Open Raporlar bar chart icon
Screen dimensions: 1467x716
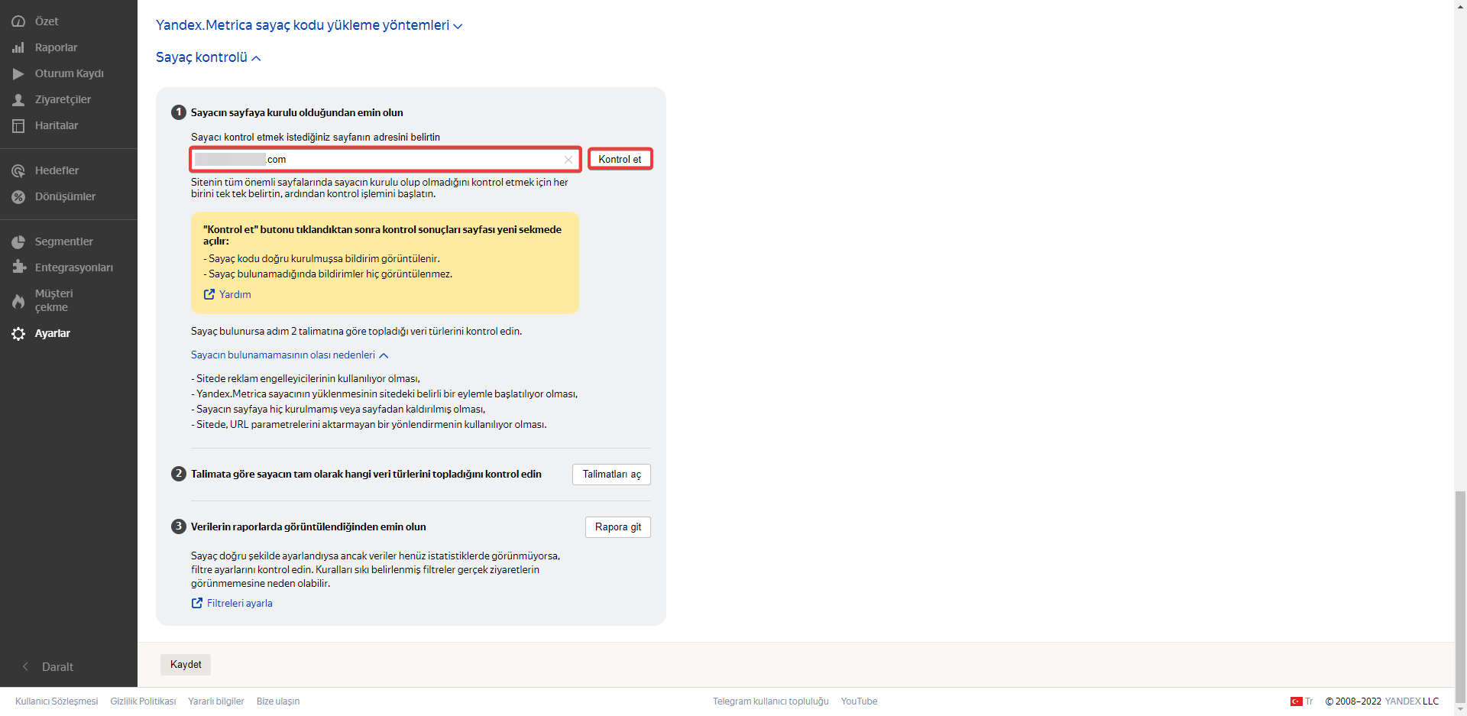click(x=18, y=47)
